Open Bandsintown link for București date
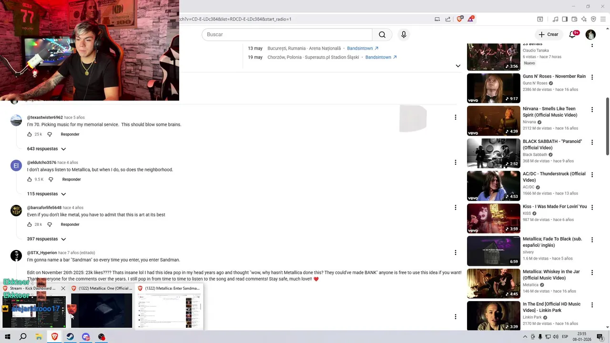This screenshot has width=610, height=343. point(363,48)
